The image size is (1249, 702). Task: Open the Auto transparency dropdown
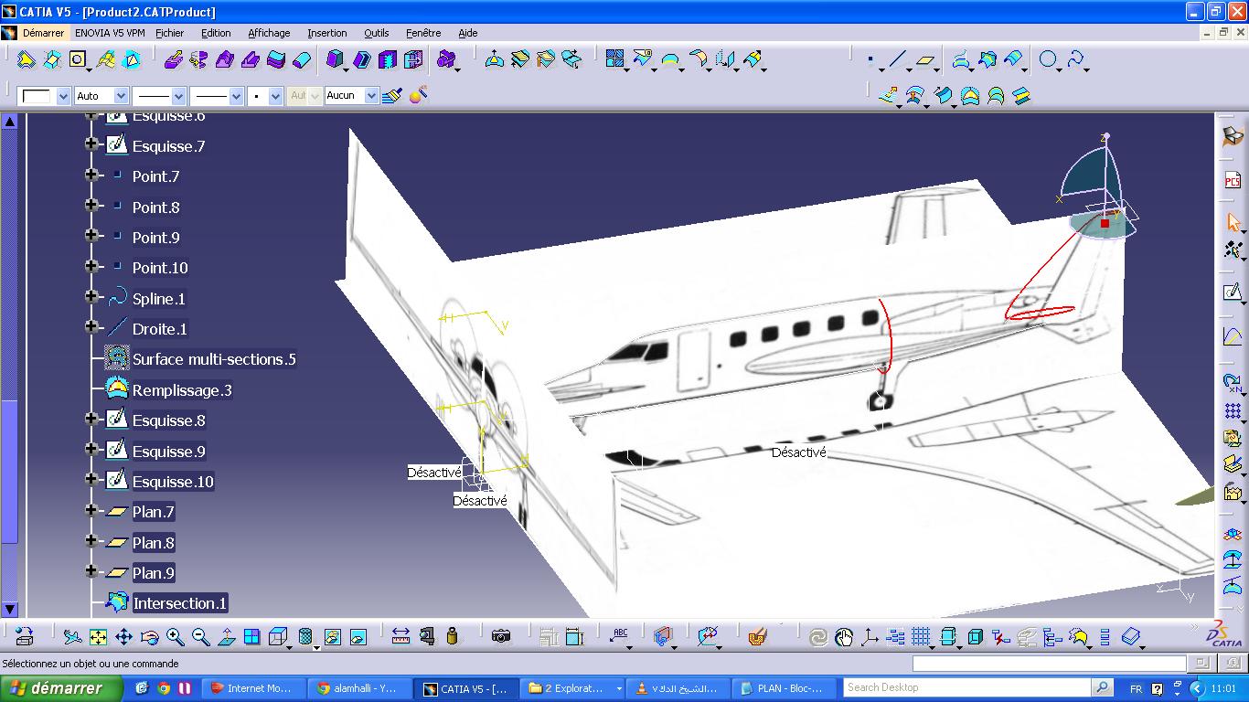(x=120, y=96)
